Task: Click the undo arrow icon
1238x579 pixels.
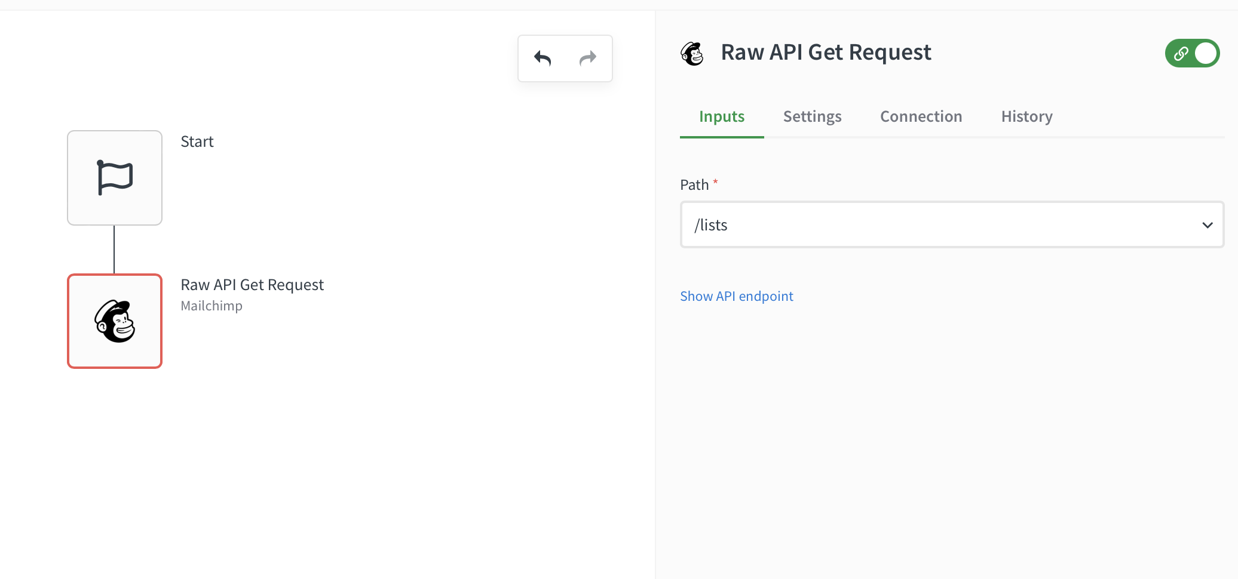Action: click(x=543, y=58)
